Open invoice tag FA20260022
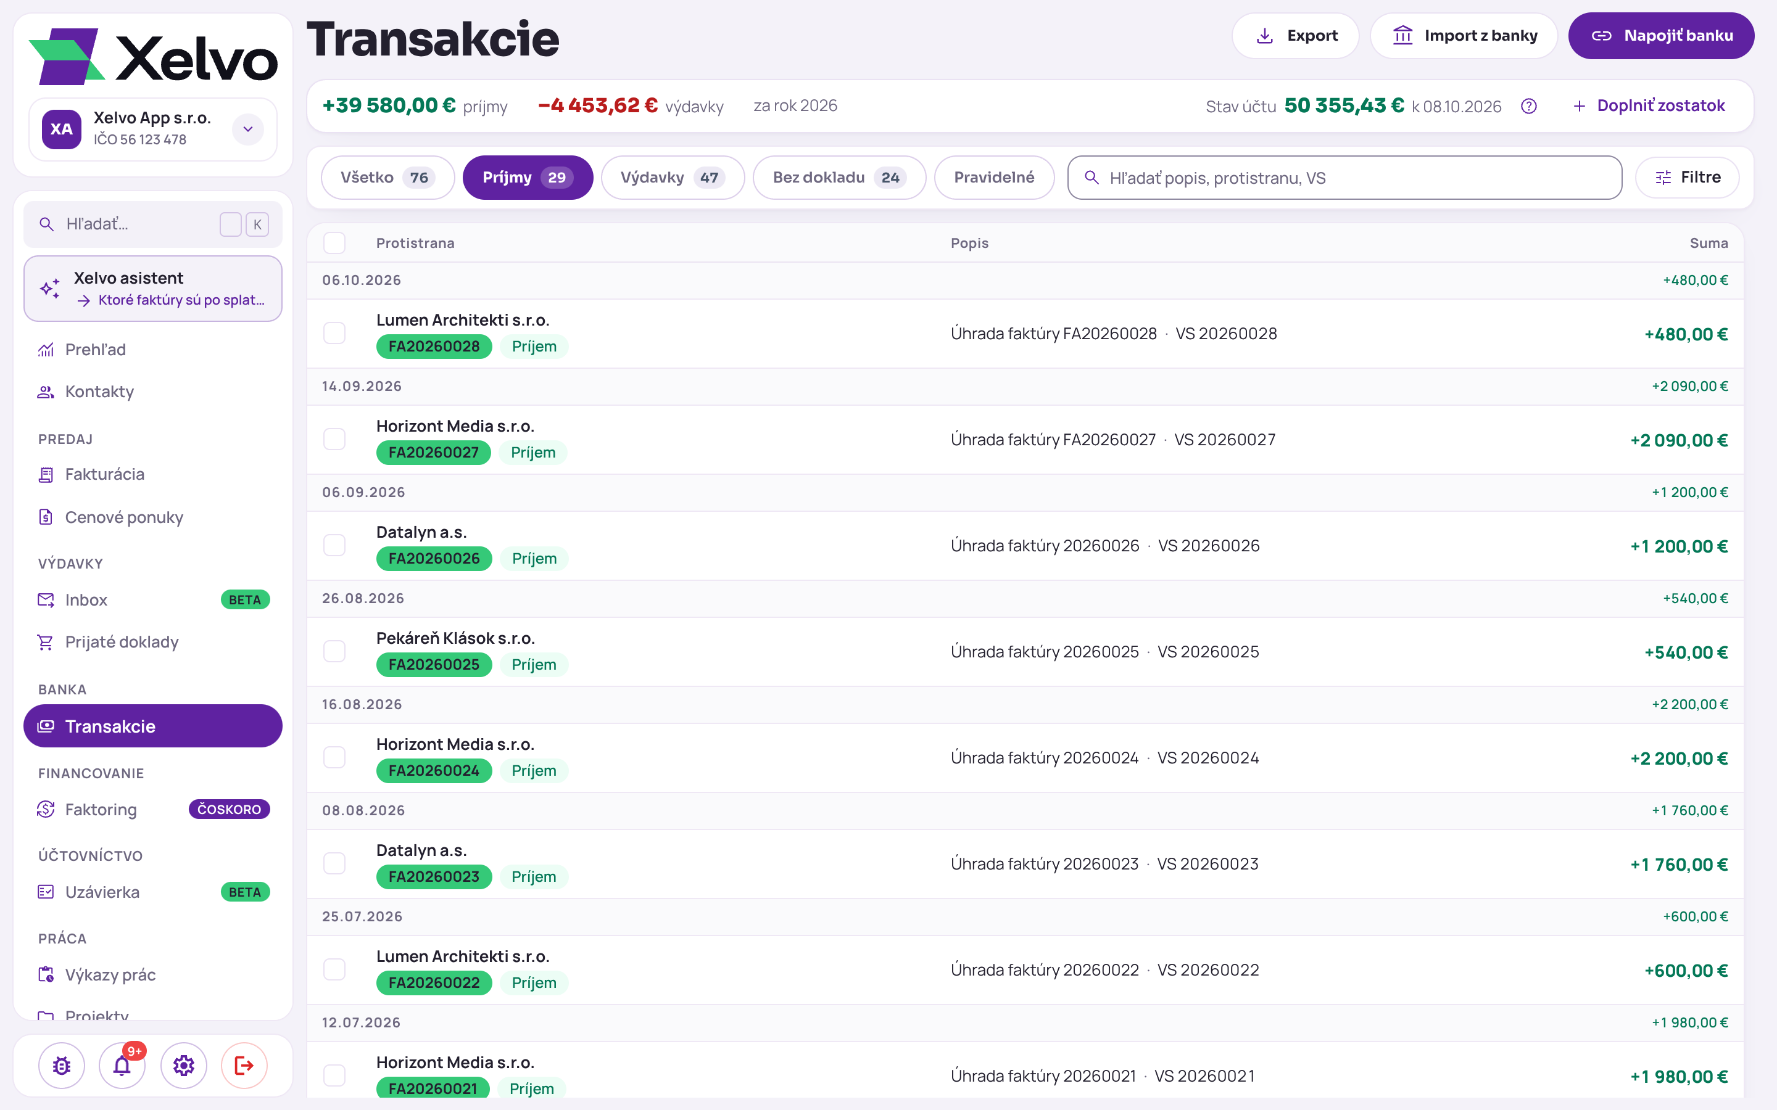Screen dimensions: 1777x1110 coord(434,982)
